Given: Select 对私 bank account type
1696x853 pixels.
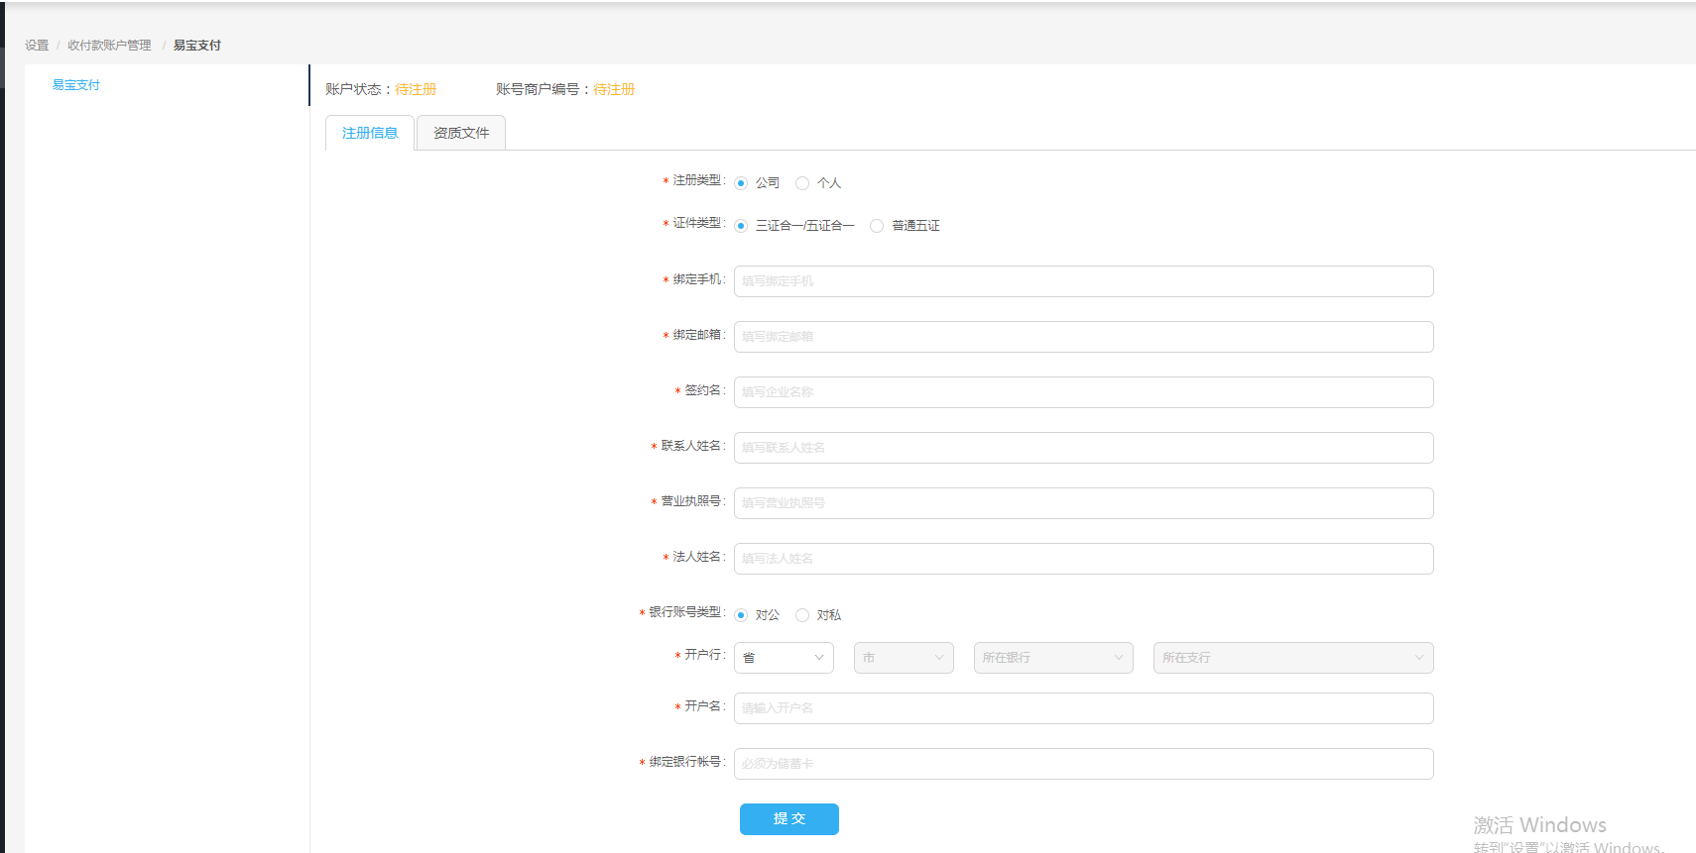Looking at the screenshot, I should (802, 615).
